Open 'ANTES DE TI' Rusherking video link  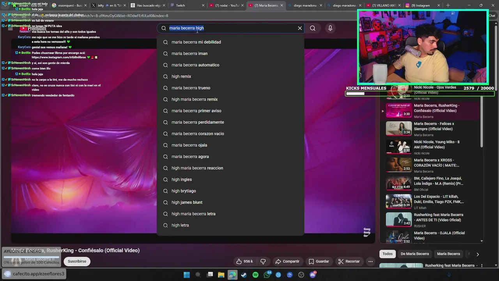tap(439, 217)
